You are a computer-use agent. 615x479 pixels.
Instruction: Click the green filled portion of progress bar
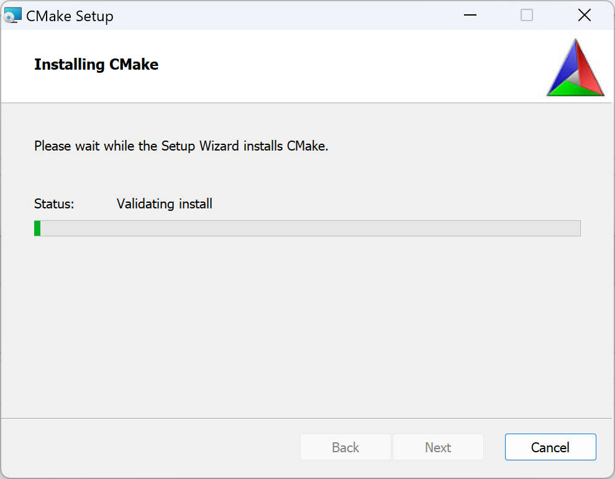pos(37,228)
